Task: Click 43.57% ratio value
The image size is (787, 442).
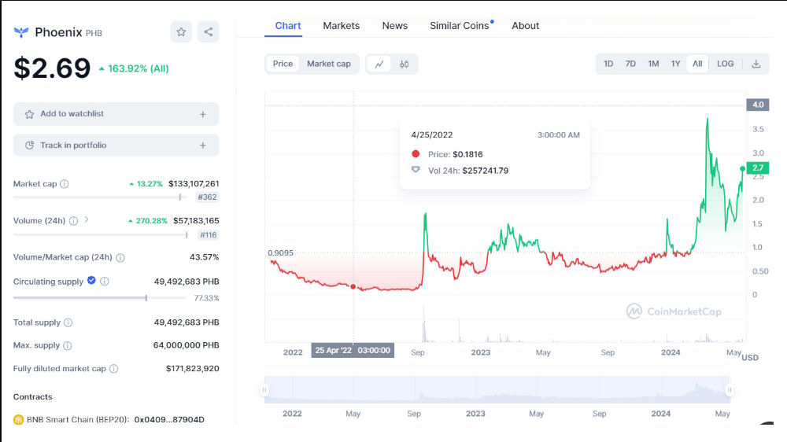Action: tap(205, 257)
